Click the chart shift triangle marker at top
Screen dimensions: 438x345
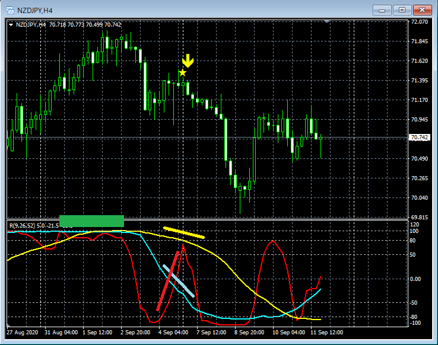click(x=327, y=21)
